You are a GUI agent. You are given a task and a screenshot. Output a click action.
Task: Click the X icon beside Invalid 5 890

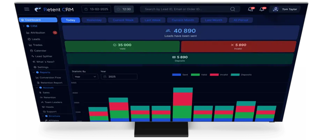tap(232, 45)
